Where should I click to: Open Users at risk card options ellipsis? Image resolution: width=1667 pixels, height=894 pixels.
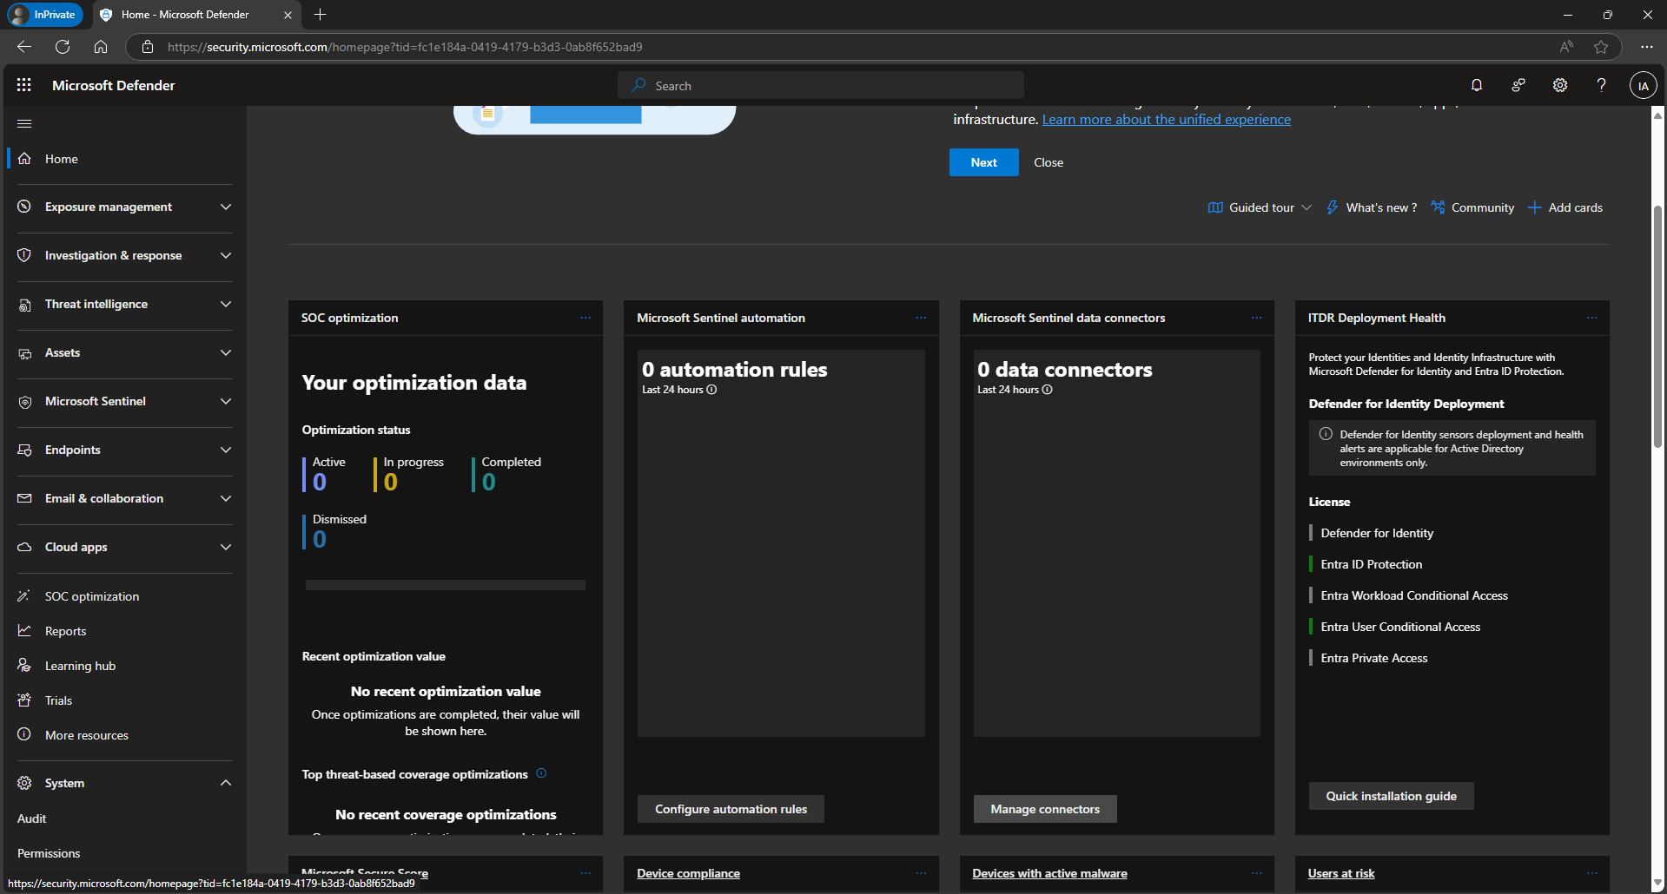[1591, 873]
